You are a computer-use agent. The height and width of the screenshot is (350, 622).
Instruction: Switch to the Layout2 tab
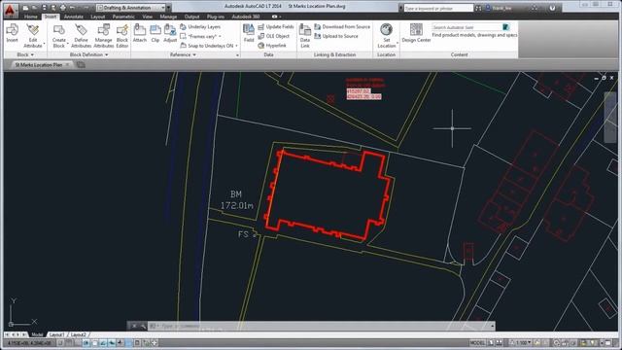coord(78,334)
